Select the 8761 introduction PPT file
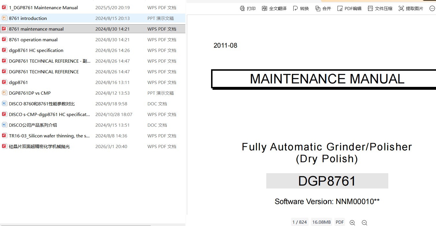 93,18
